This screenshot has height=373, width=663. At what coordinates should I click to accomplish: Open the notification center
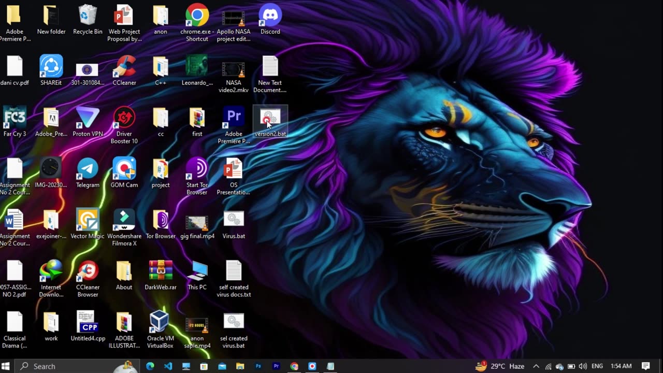coord(646,366)
